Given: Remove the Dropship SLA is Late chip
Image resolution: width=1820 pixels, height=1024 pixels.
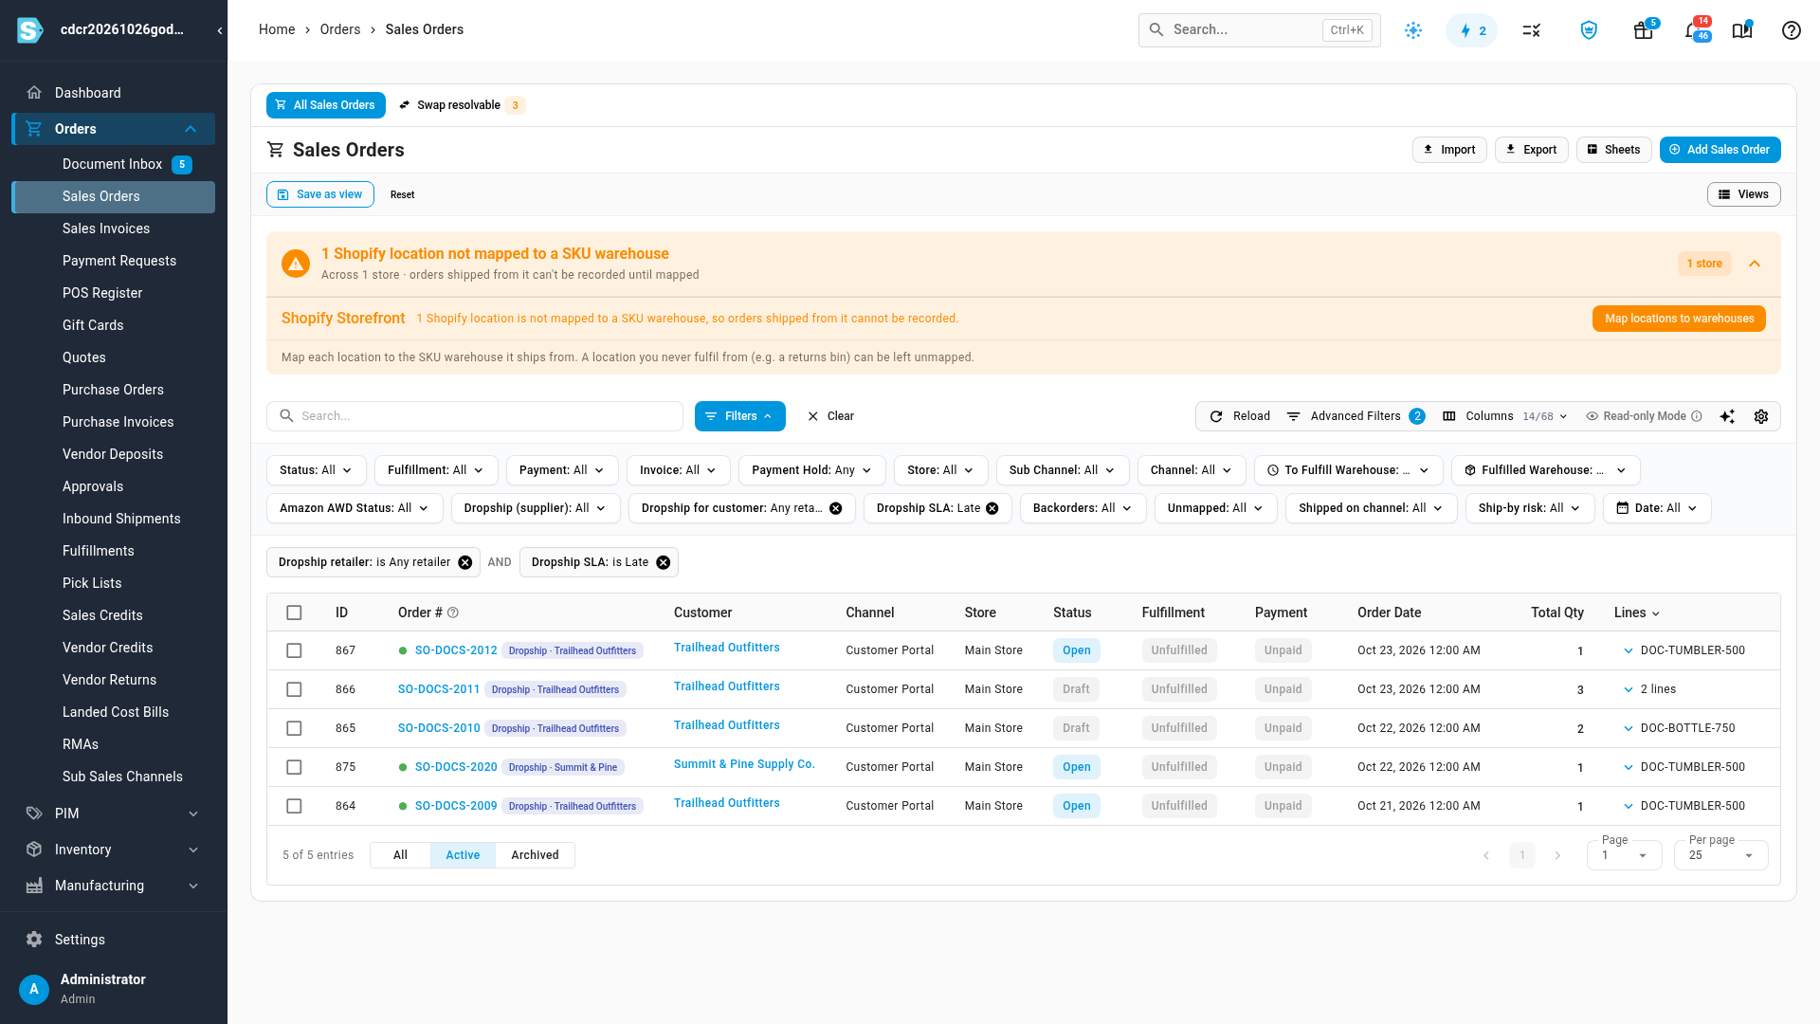Looking at the screenshot, I should point(664,562).
